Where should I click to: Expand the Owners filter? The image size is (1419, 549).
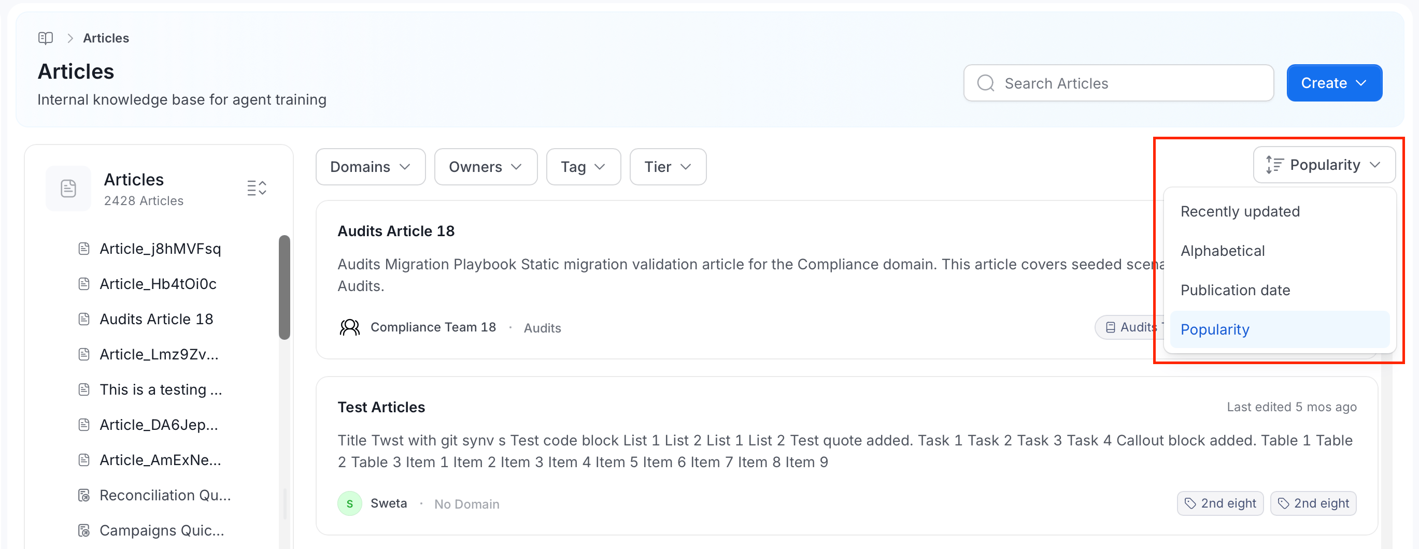point(485,167)
